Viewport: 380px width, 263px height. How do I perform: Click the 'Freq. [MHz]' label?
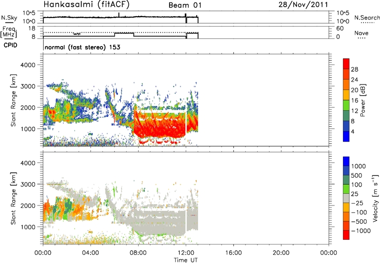pyautogui.click(x=9, y=32)
